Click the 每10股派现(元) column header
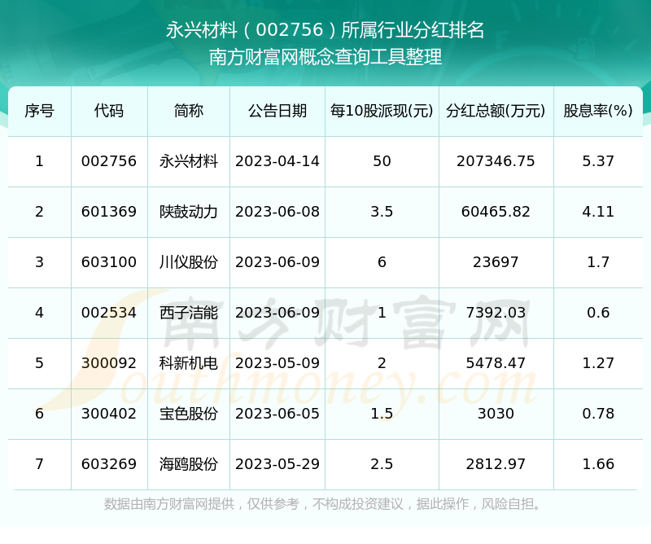651x544 pixels. (x=382, y=111)
